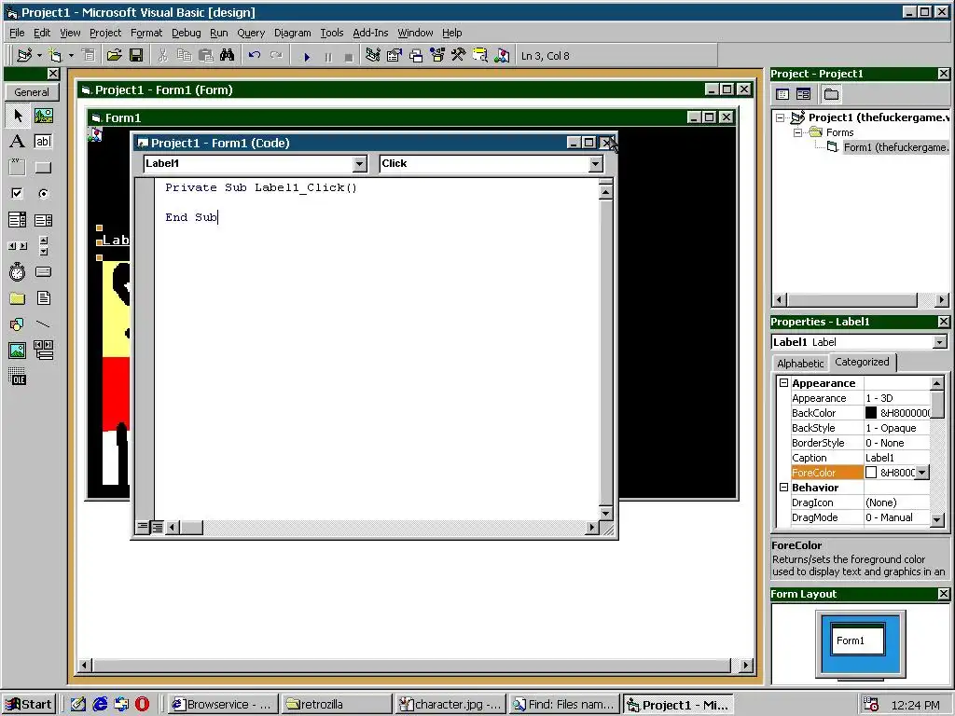Open Object Browser from toolbar
This screenshot has width=955, height=716.
(x=436, y=56)
